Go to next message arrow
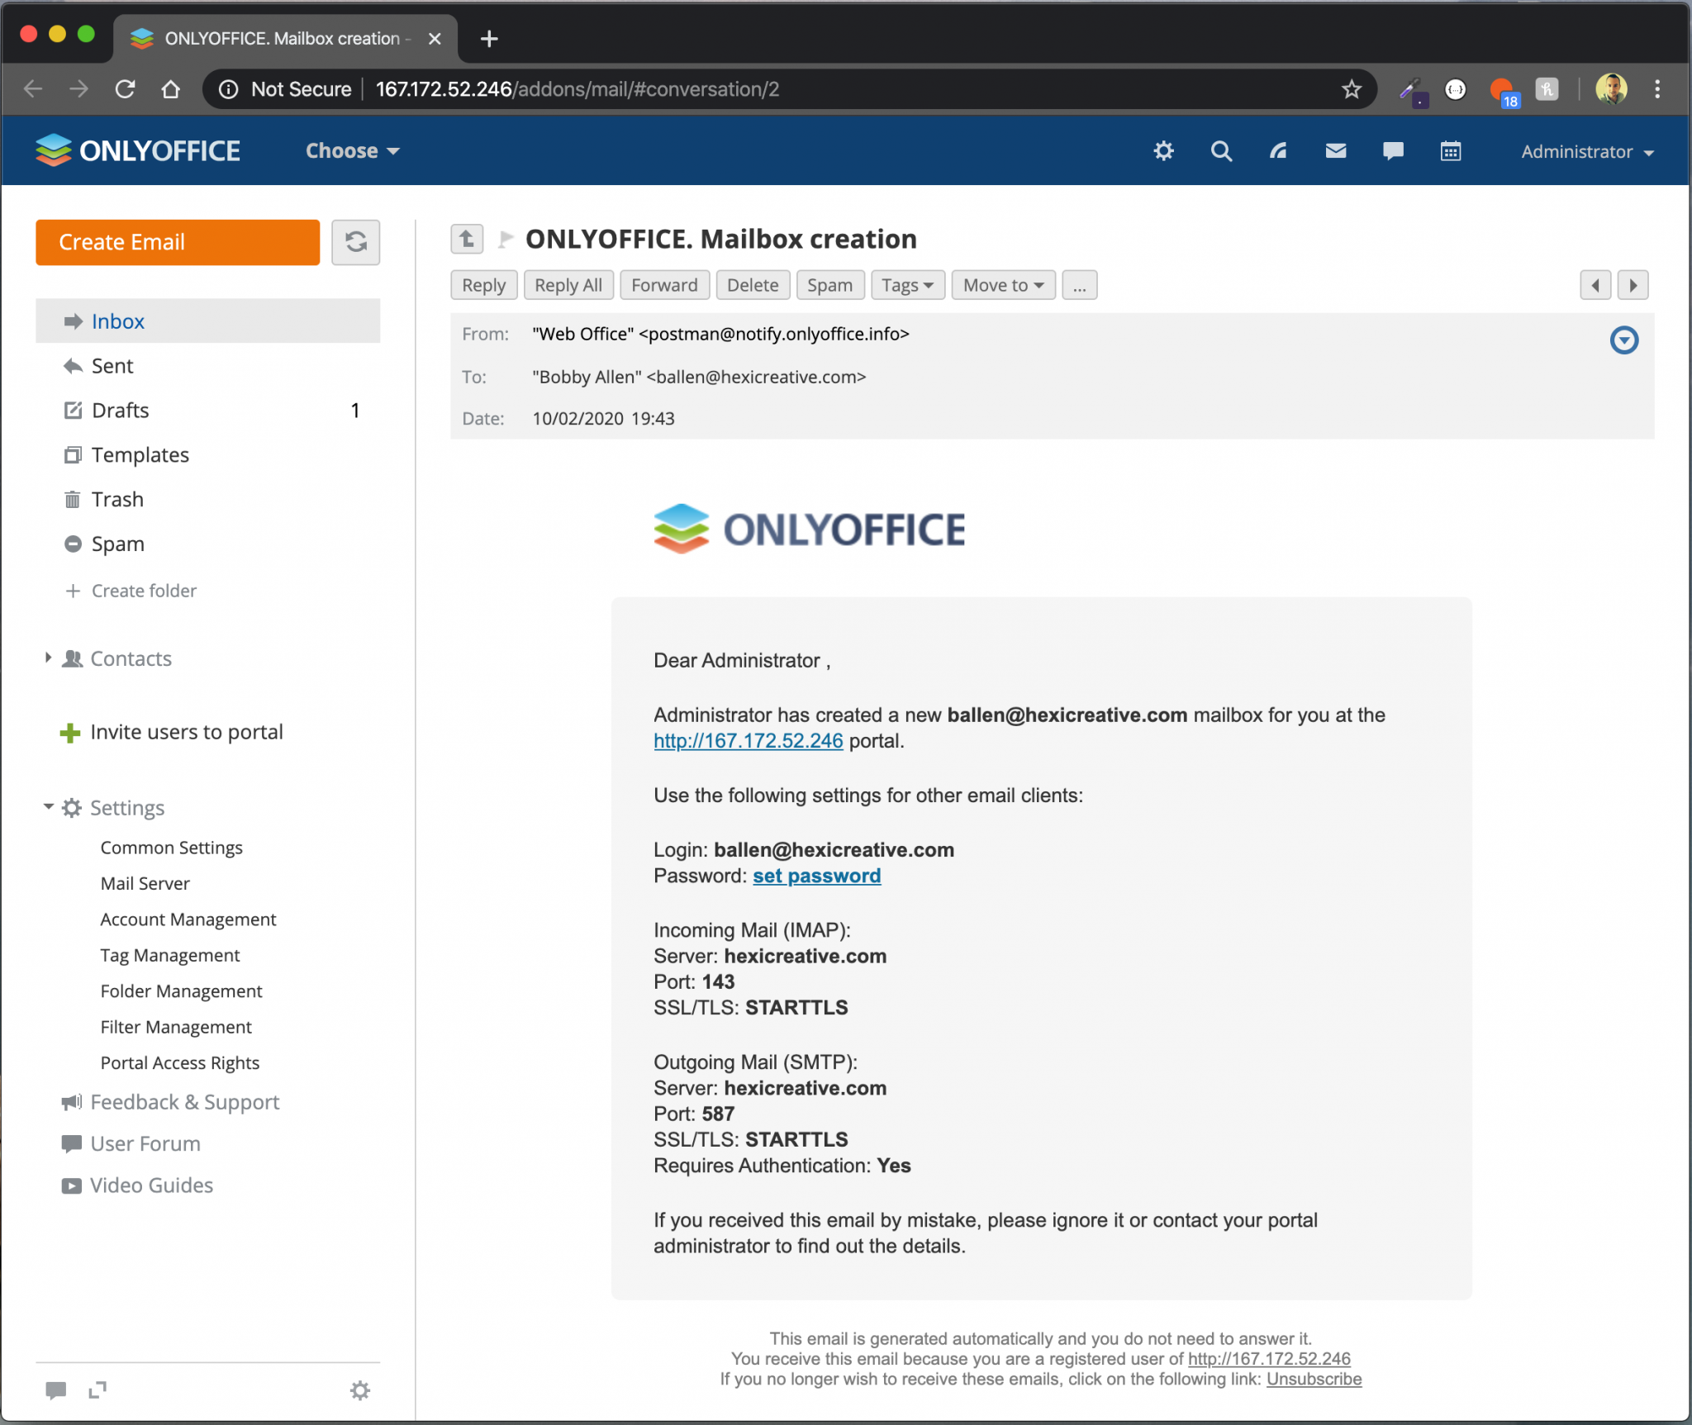 [1633, 286]
